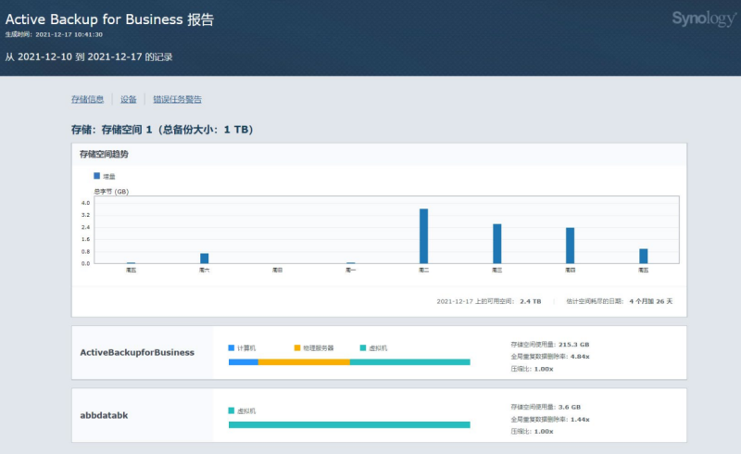Click the 4.84x deduplication ratio value
Screen dimensions: 741x454
click(580, 357)
